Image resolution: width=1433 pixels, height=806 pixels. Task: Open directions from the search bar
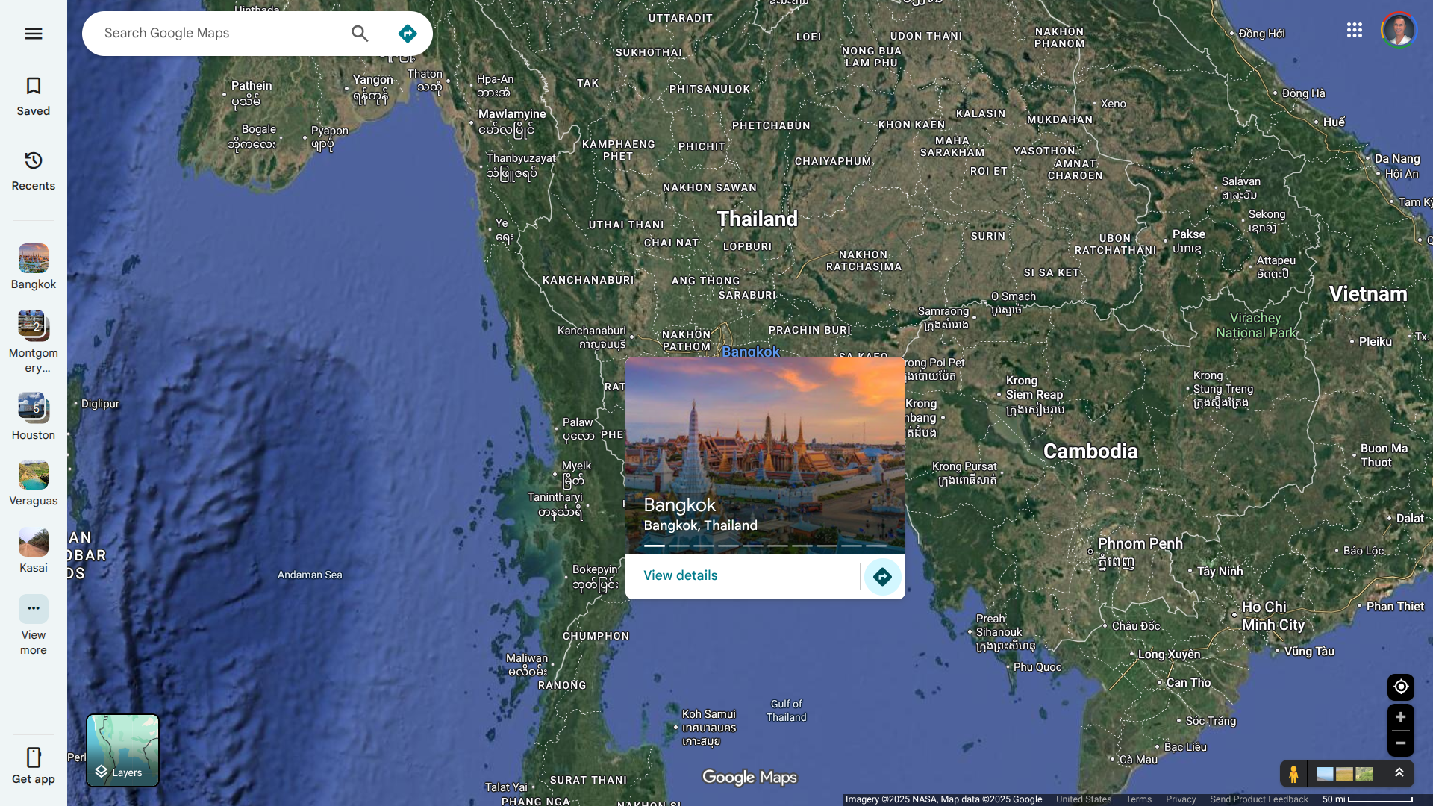click(407, 34)
